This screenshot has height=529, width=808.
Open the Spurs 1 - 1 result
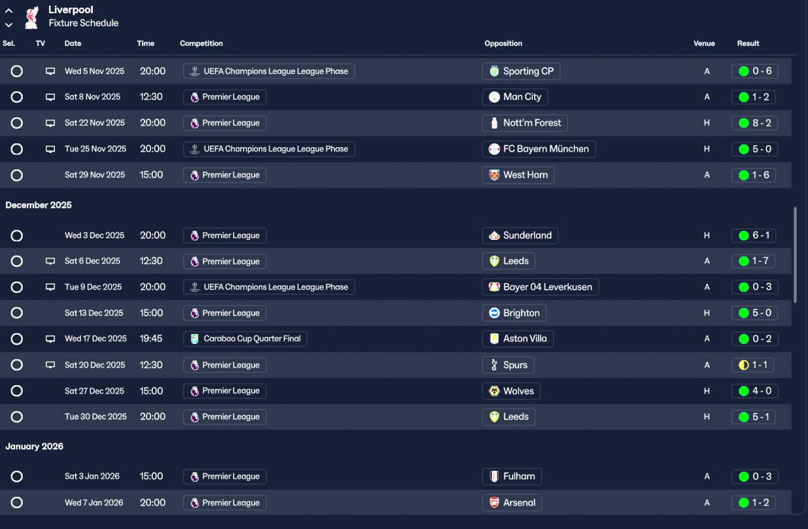tap(754, 365)
